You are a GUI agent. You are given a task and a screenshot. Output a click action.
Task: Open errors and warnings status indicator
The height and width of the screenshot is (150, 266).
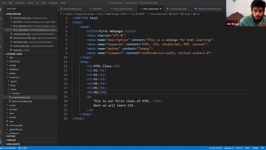click(23, 148)
